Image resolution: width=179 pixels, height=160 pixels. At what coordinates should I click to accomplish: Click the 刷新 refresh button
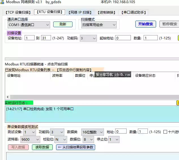[63, 24]
